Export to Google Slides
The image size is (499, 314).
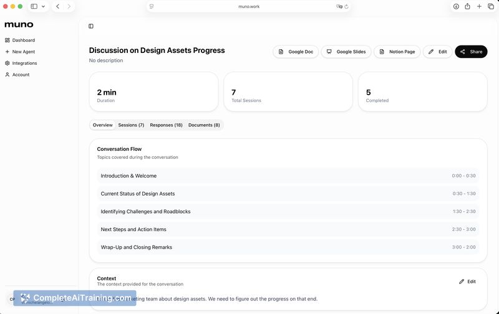[346, 52]
